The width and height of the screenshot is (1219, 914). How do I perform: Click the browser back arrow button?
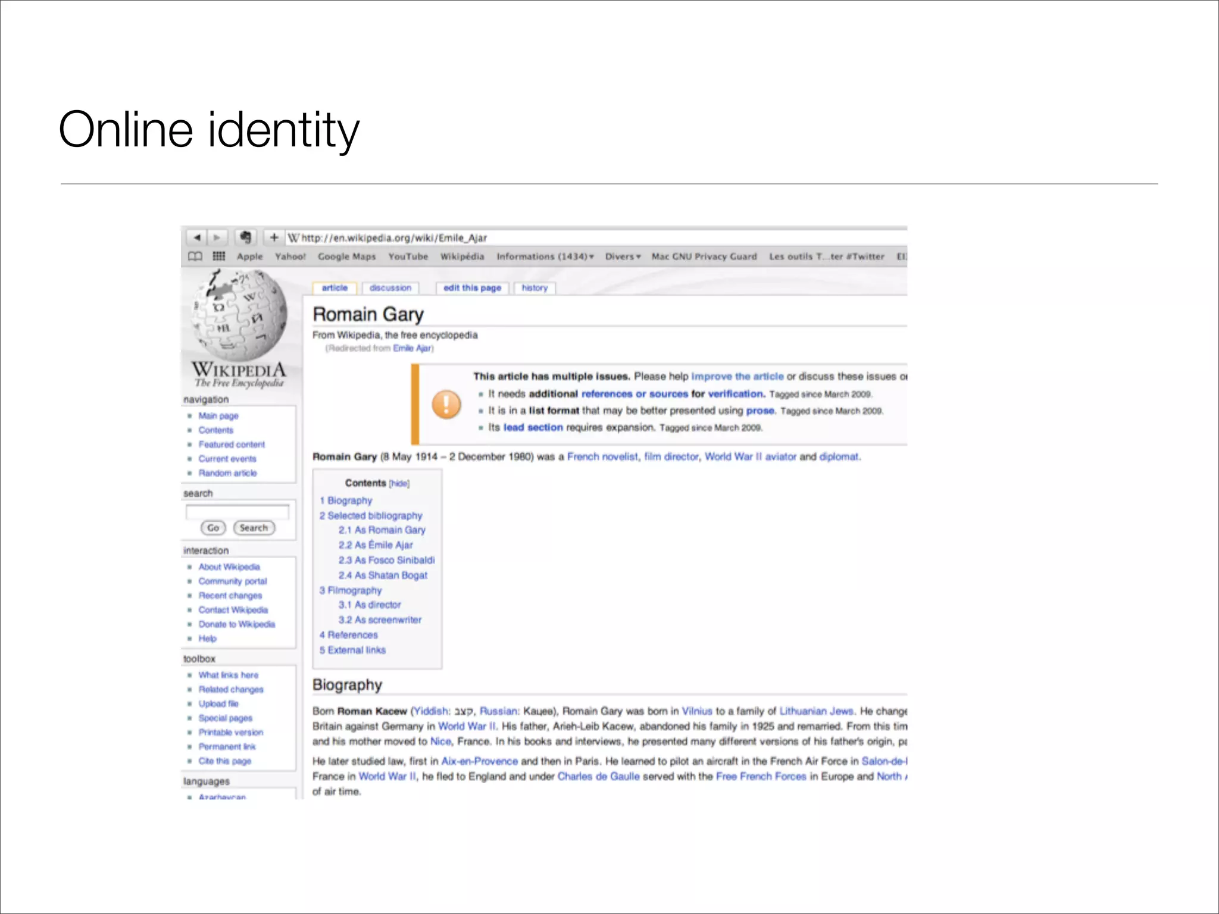[x=196, y=237]
